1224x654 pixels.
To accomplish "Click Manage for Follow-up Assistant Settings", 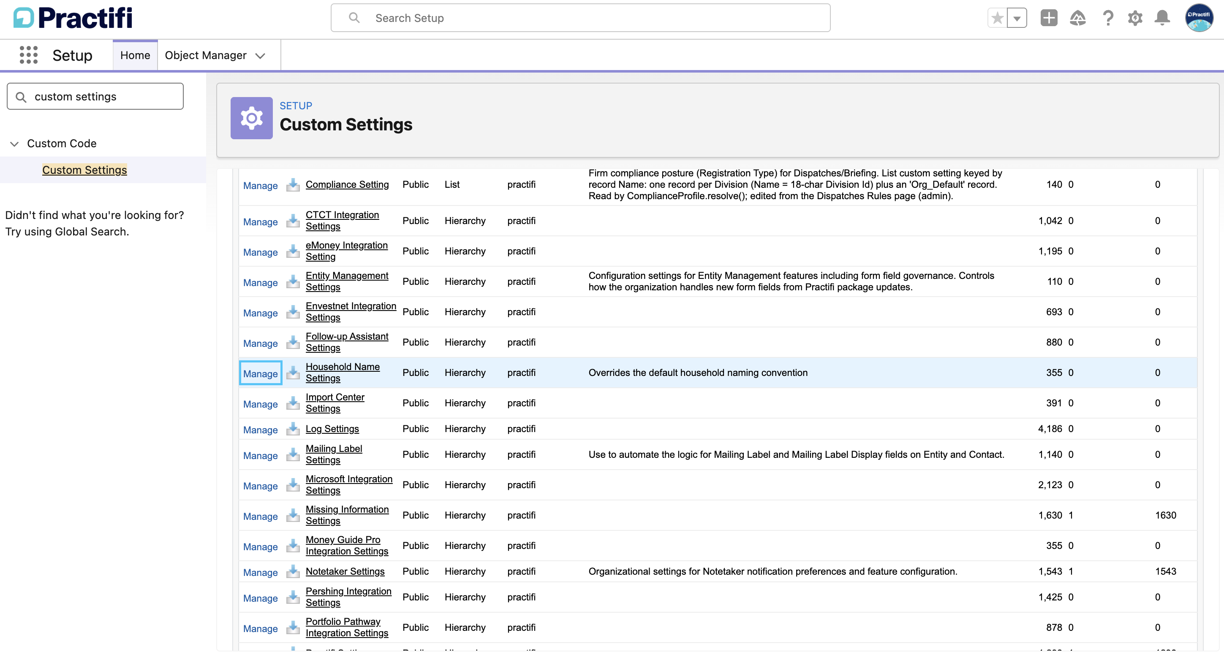I will [260, 343].
